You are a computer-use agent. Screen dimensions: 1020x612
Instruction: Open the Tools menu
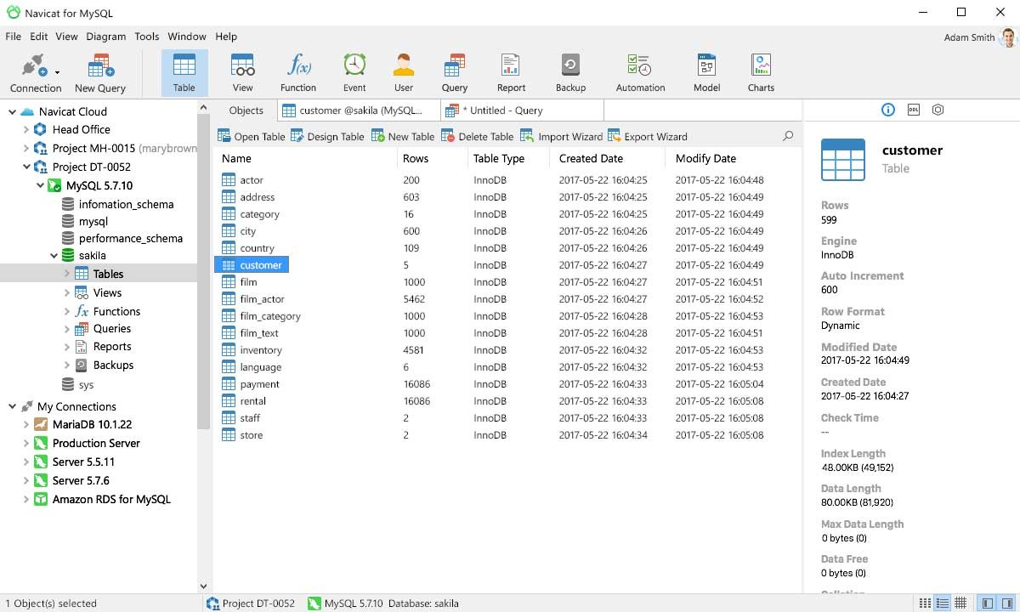coord(146,37)
